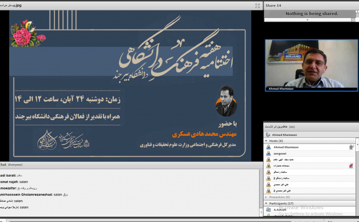Screen dimensions: 359x222
Task: Click the muted microphone icon in Hosts list
Action: pos(351,166)
